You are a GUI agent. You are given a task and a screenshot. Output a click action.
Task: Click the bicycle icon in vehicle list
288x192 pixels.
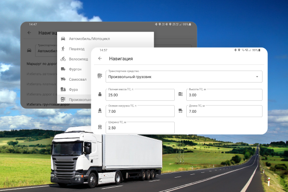63,59
